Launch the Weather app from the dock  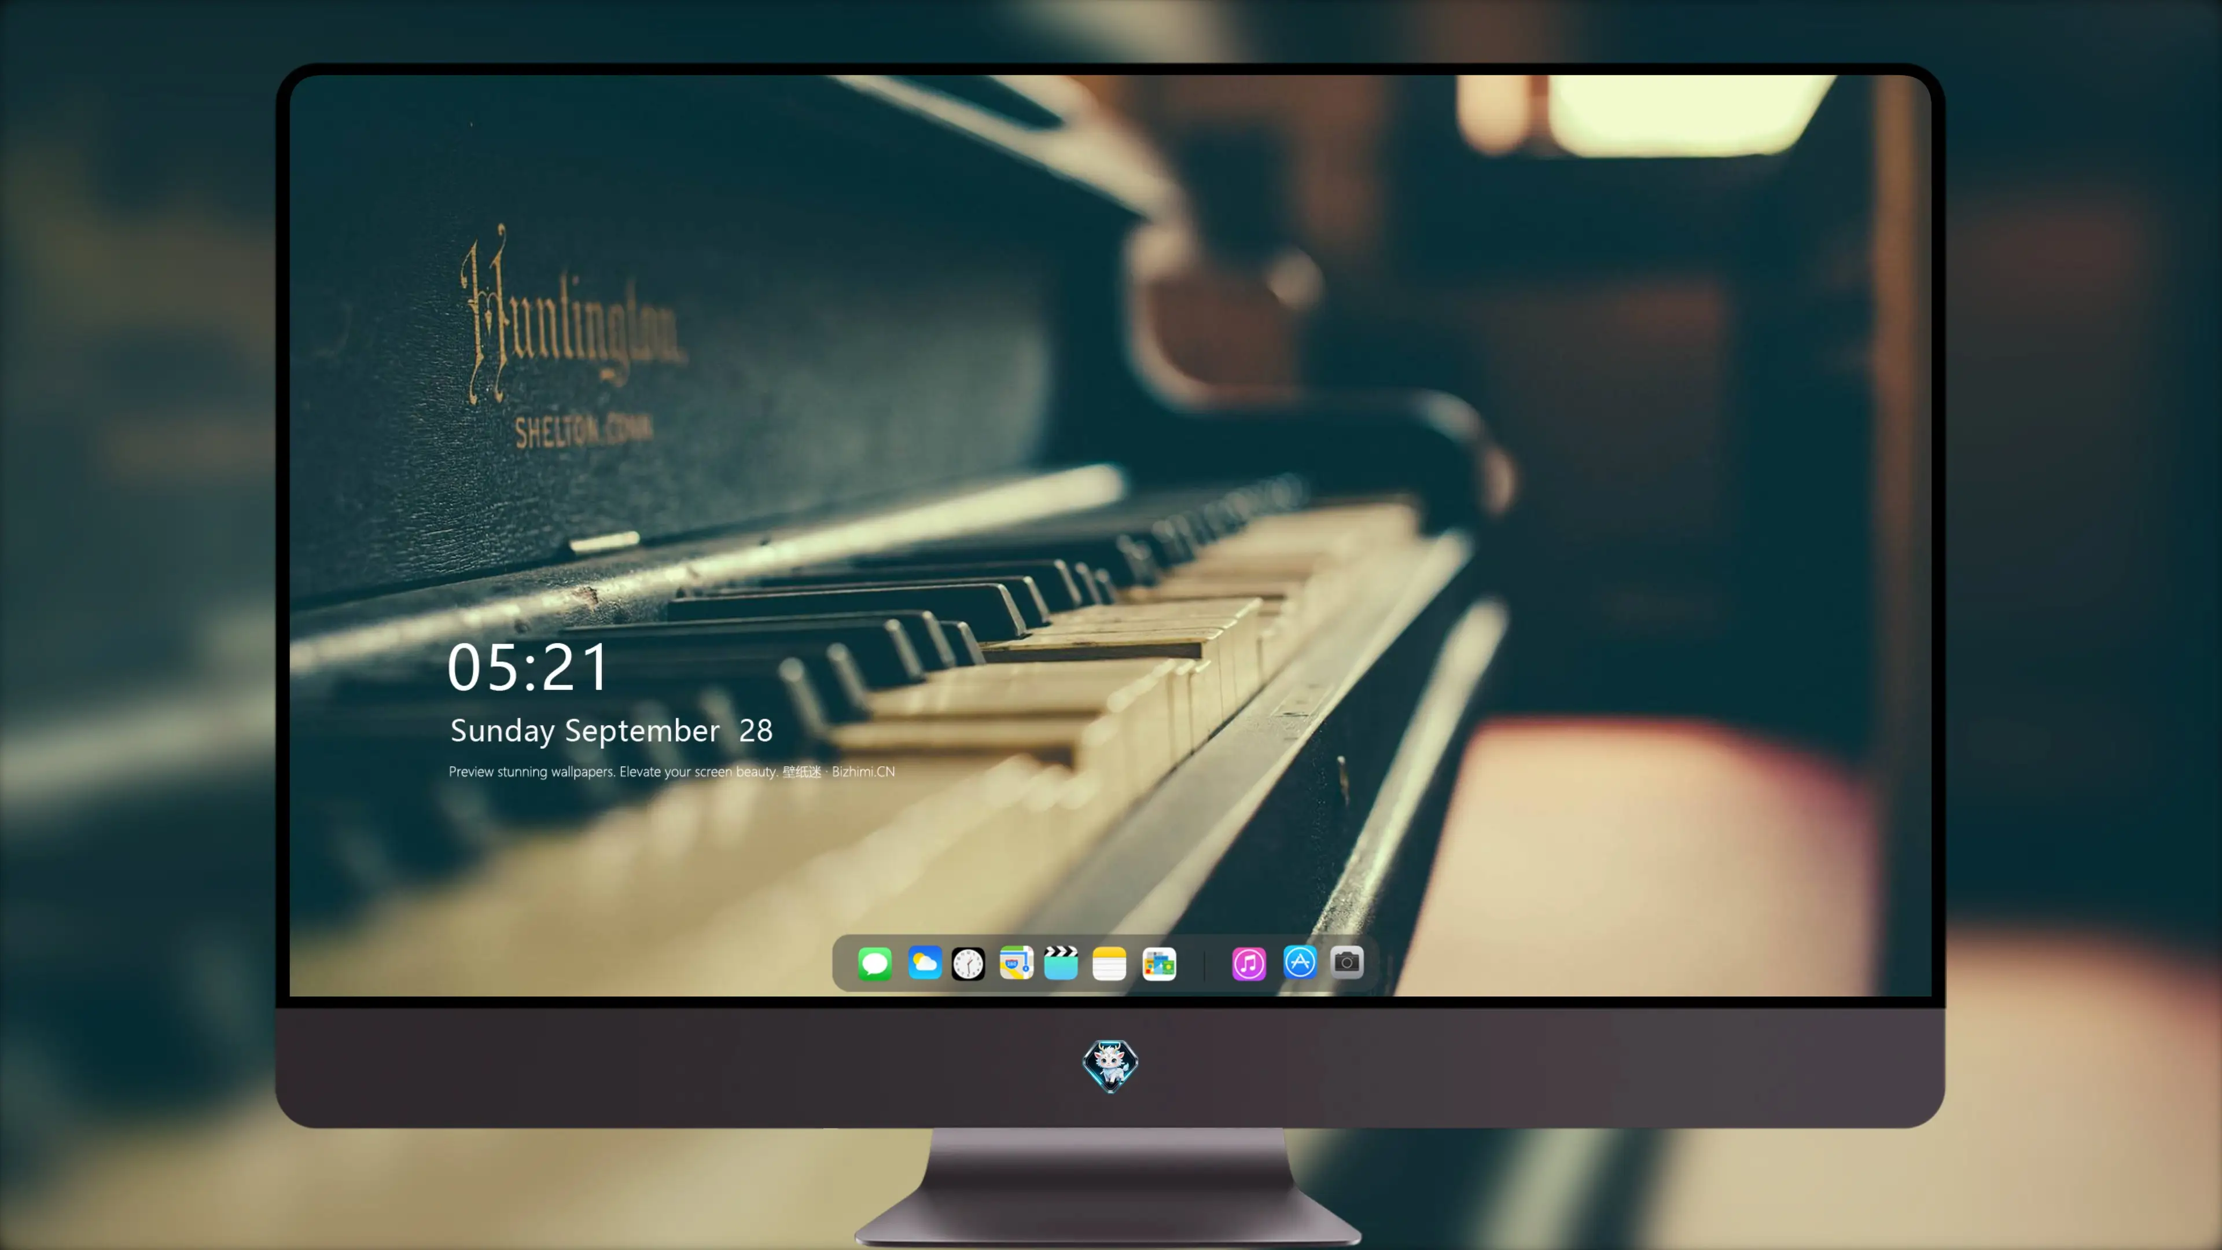point(925,963)
